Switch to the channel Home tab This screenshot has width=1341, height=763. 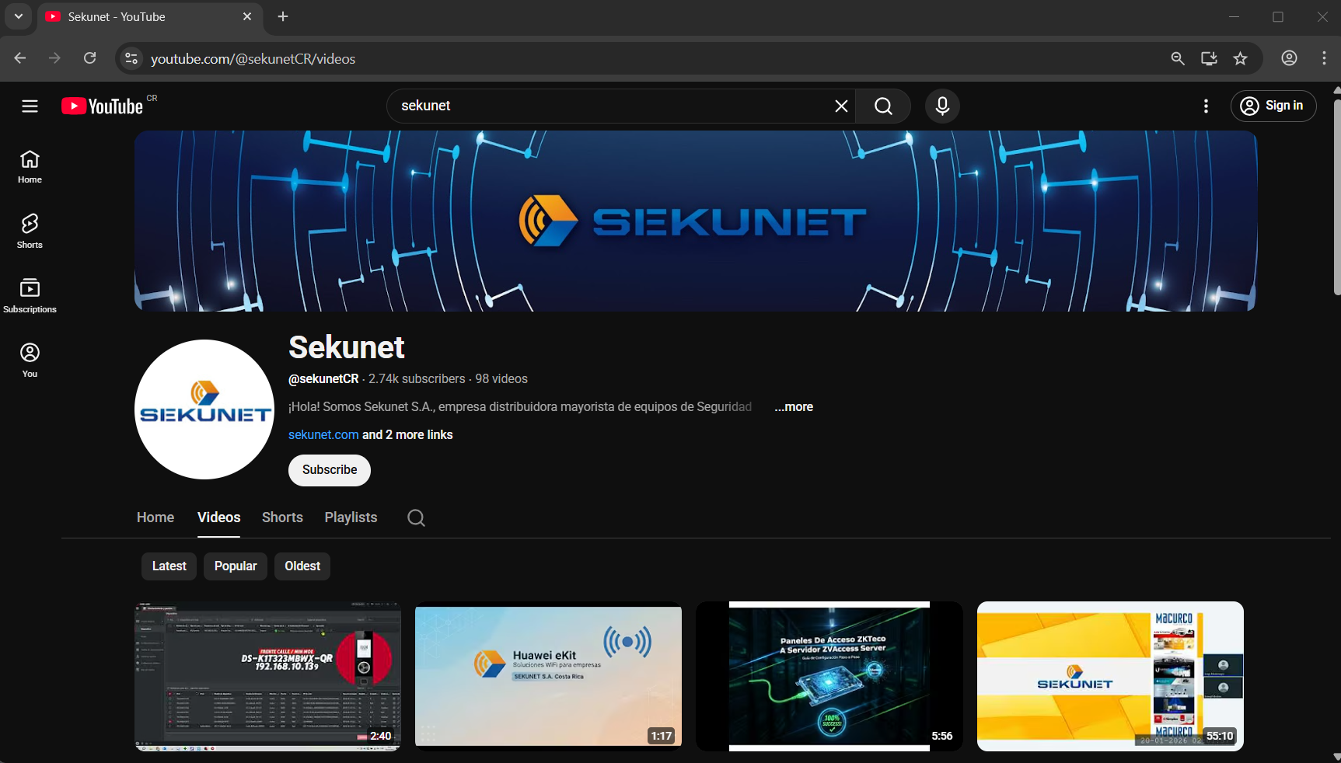pos(155,517)
